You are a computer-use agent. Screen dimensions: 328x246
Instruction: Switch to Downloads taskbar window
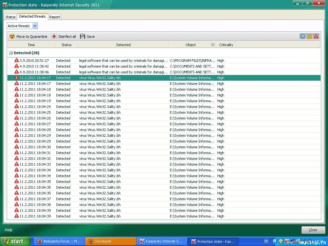[x=111, y=241]
